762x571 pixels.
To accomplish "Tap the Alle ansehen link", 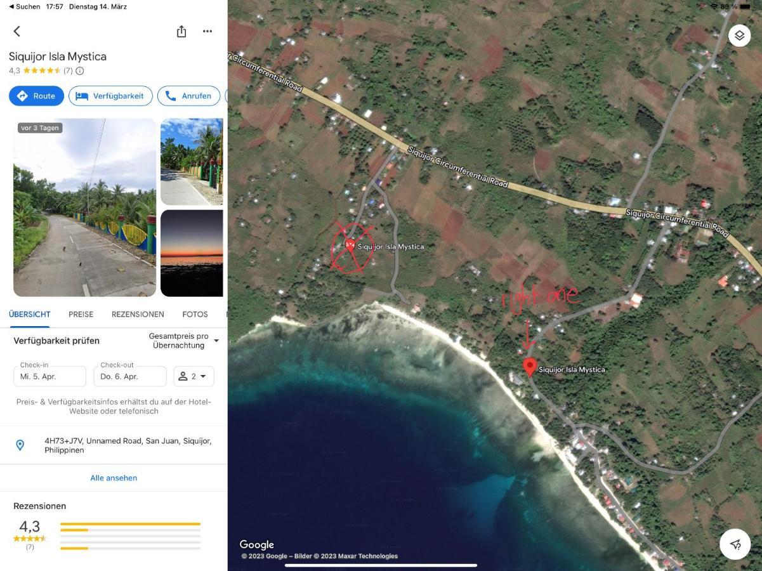I will [114, 478].
